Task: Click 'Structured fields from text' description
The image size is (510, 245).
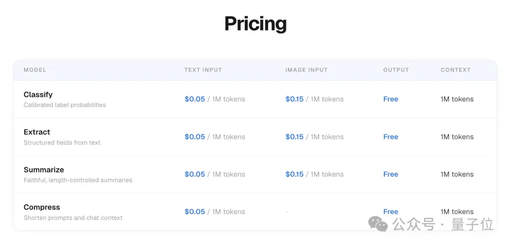Action: pyautogui.click(x=62, y=142)
